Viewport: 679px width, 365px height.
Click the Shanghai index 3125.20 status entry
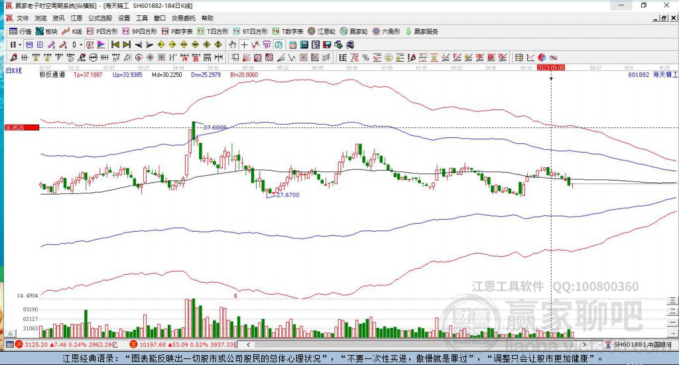pos(66,344)
